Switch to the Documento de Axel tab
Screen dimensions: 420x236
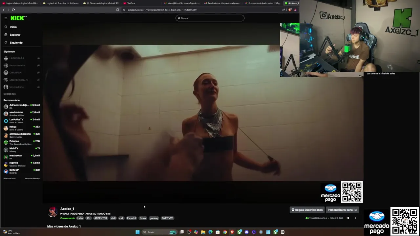[x=262, y=3]
